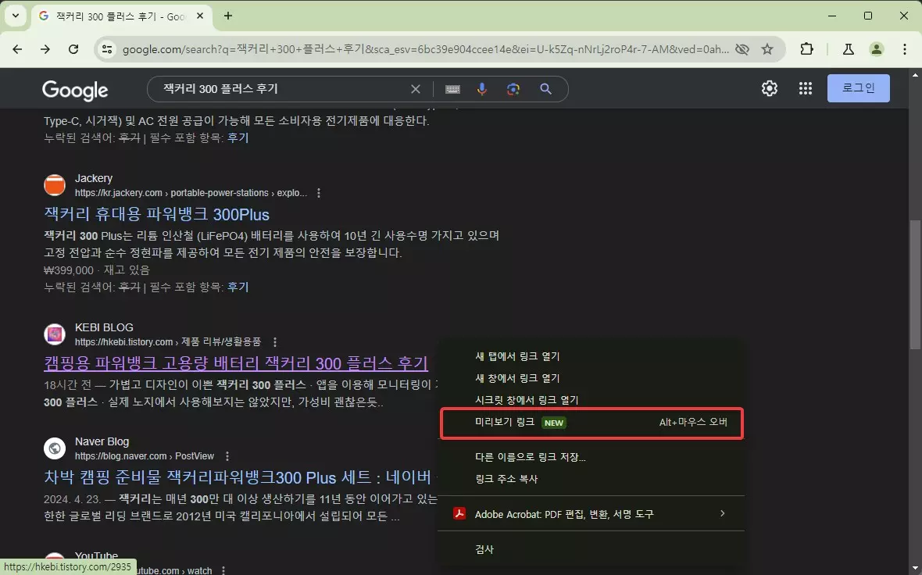Screen dimensions: 922x575
Task: Click the third-party cookies eye icon
Action: 742,49
